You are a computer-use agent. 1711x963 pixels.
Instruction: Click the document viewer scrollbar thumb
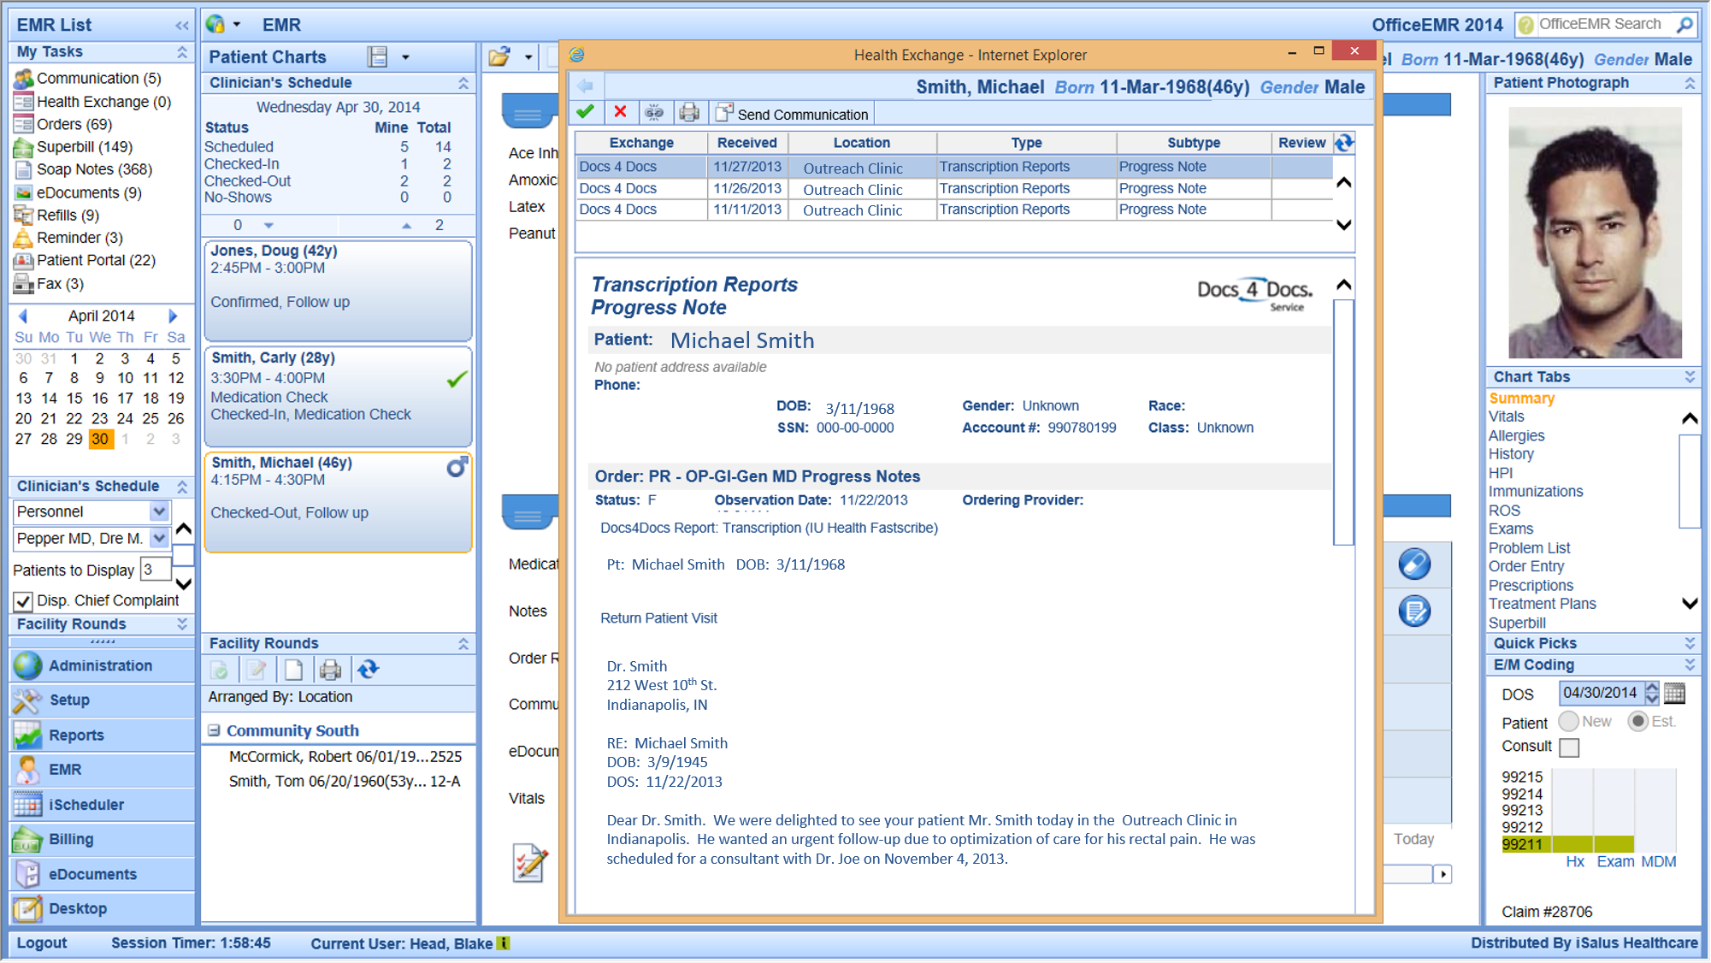pyautogui.click(x=1343, y=422)
